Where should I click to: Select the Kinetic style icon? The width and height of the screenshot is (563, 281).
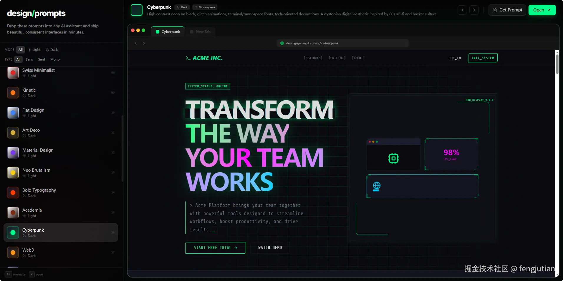pos(13,93)
